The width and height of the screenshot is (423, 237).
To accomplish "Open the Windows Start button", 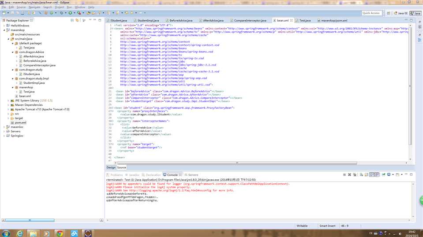I will (6, 233).
